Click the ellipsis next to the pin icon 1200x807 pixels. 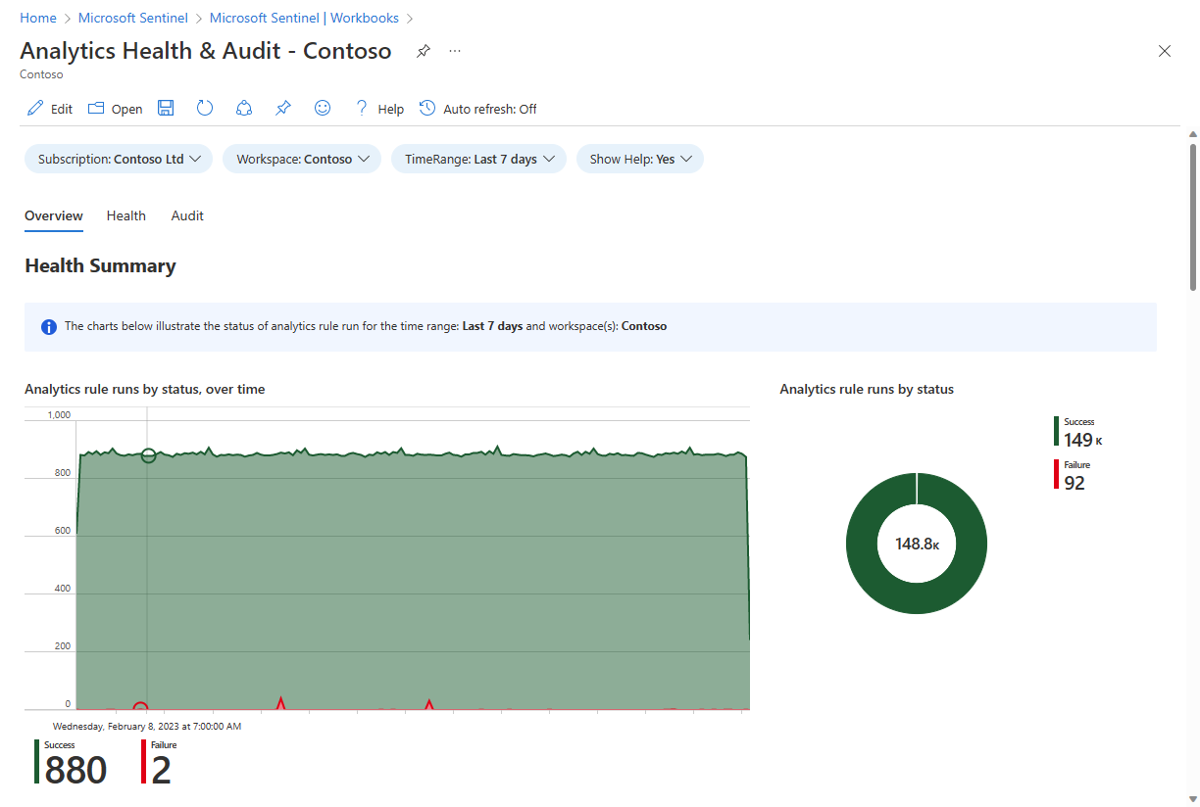pos(454,50)
